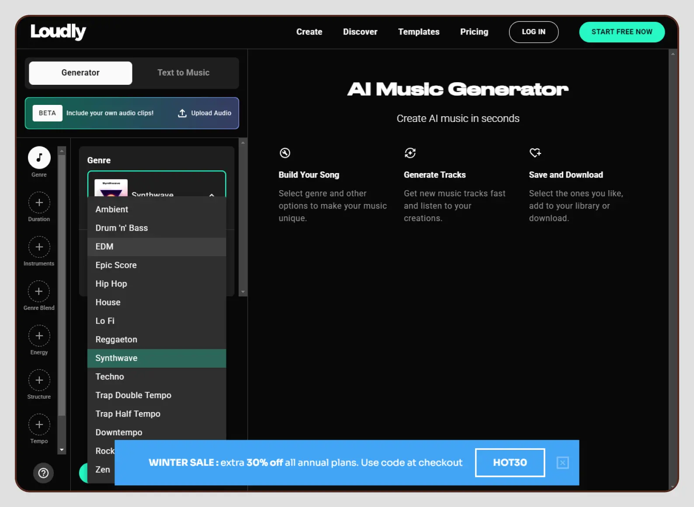Open the Create nav menu

(x=309, y=32)
